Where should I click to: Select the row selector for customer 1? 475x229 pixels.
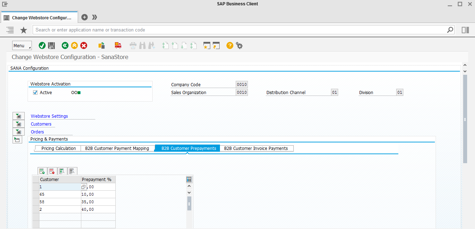pyautogui.click(x=36, y=187)
